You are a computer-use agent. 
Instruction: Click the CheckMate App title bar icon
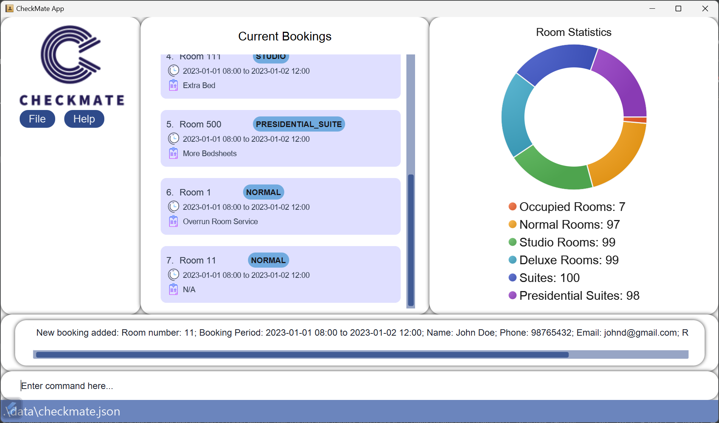tap(9, 8)
